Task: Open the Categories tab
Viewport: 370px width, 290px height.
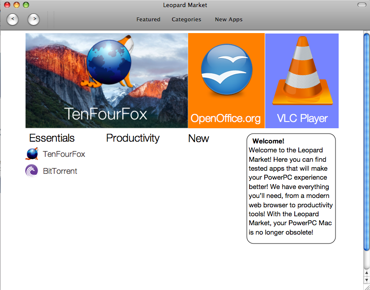Action: tap(186, 20)
